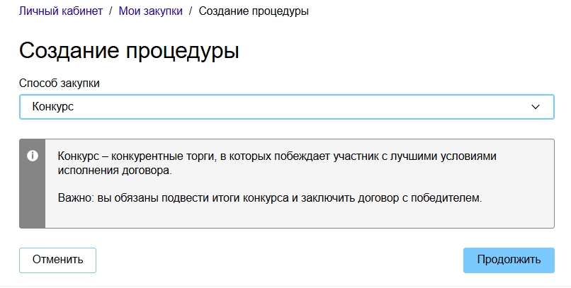Go to Личный кабинет breadcrumb
Viewport: 571px width, 288px height.
tap(61, 11)
